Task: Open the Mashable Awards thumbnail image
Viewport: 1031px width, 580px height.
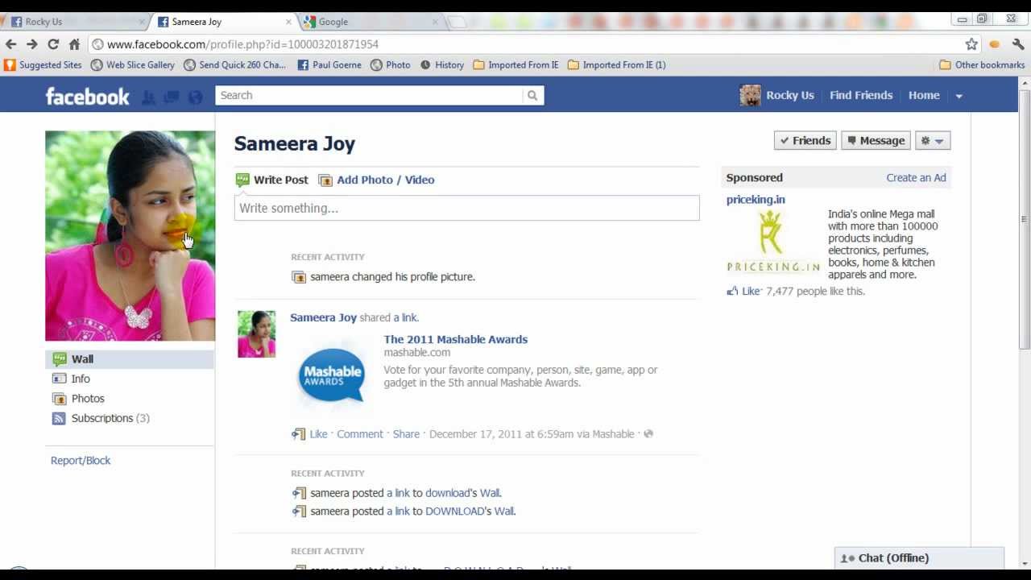Action: pyautogui.click(x=332, y=374)
